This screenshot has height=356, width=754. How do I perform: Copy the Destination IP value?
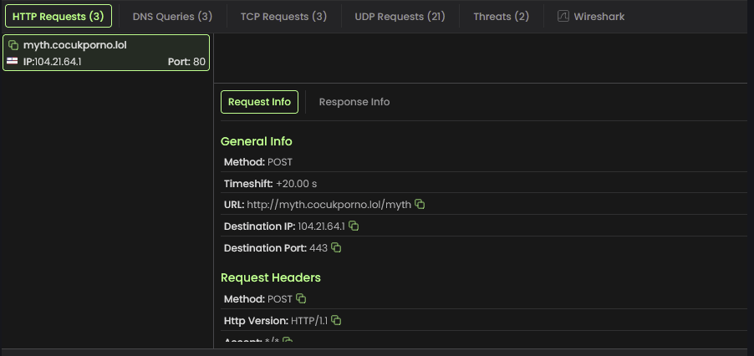(354, 226)
